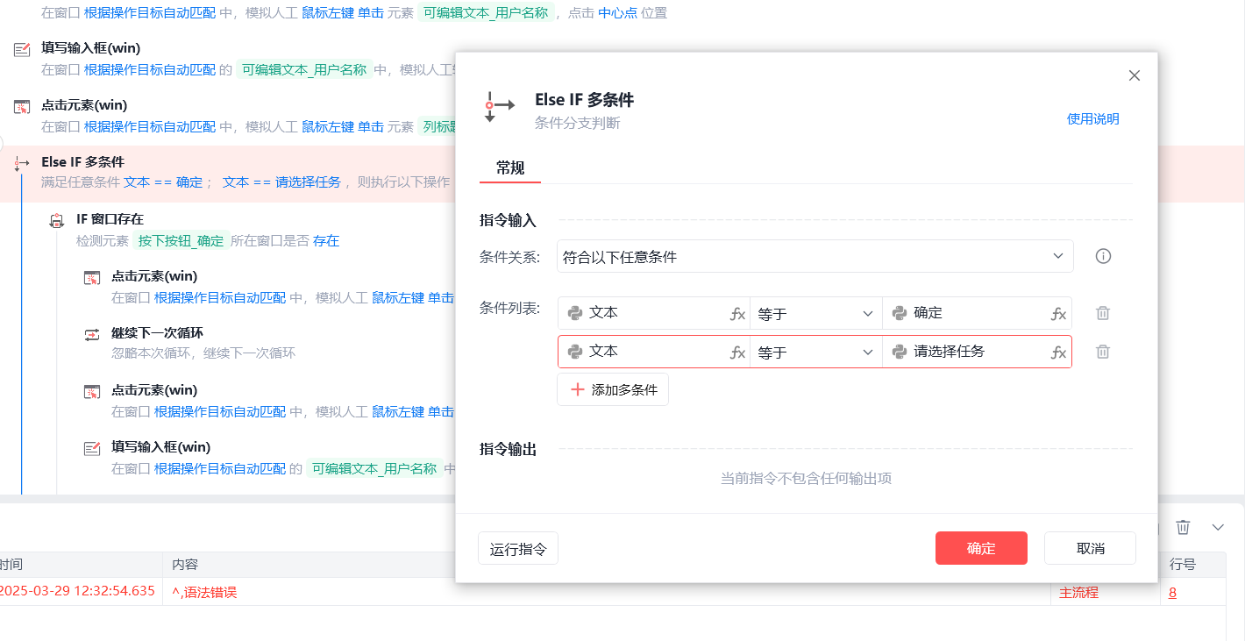The width and height of the screenshot is (1245, 641).
Task: Click 填写输入框(win) step icon above Else IF step
Action: click(x=22, y=50)
